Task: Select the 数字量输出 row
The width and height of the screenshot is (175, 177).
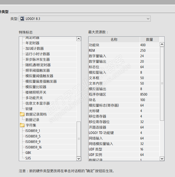Action: coord(124,62)
